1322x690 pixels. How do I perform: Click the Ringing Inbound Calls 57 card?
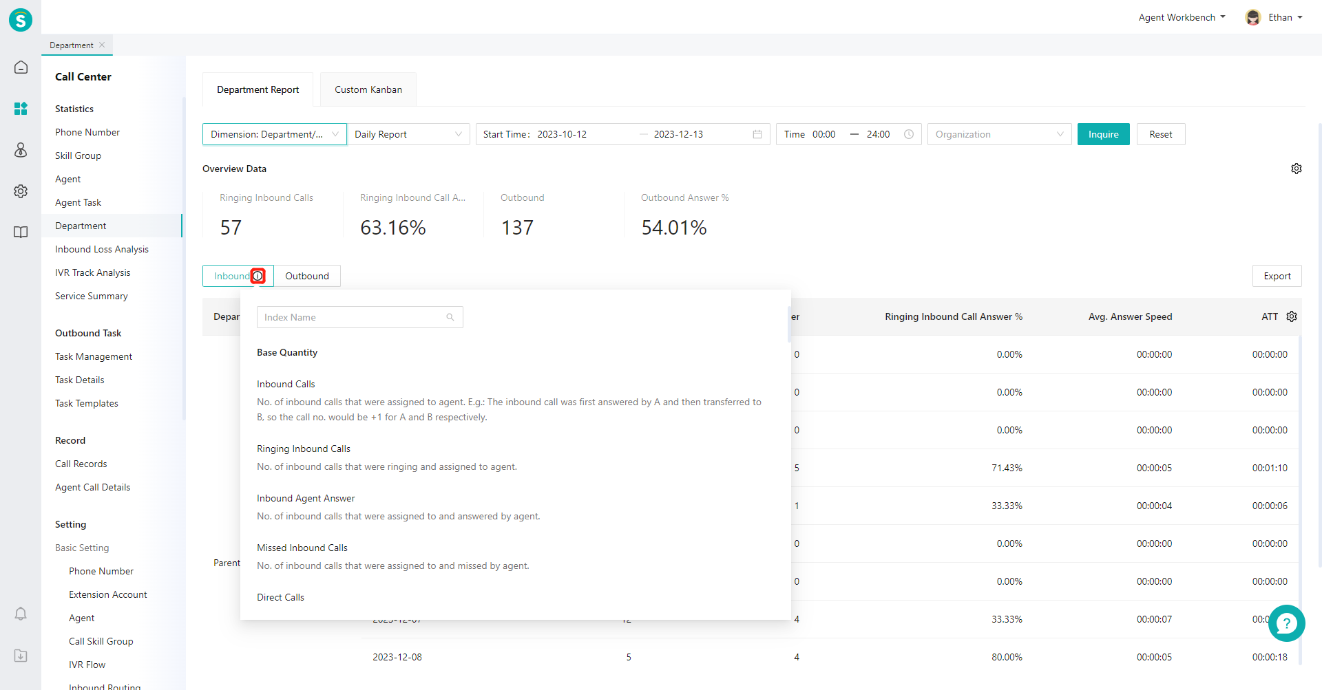tap(273, 214)
